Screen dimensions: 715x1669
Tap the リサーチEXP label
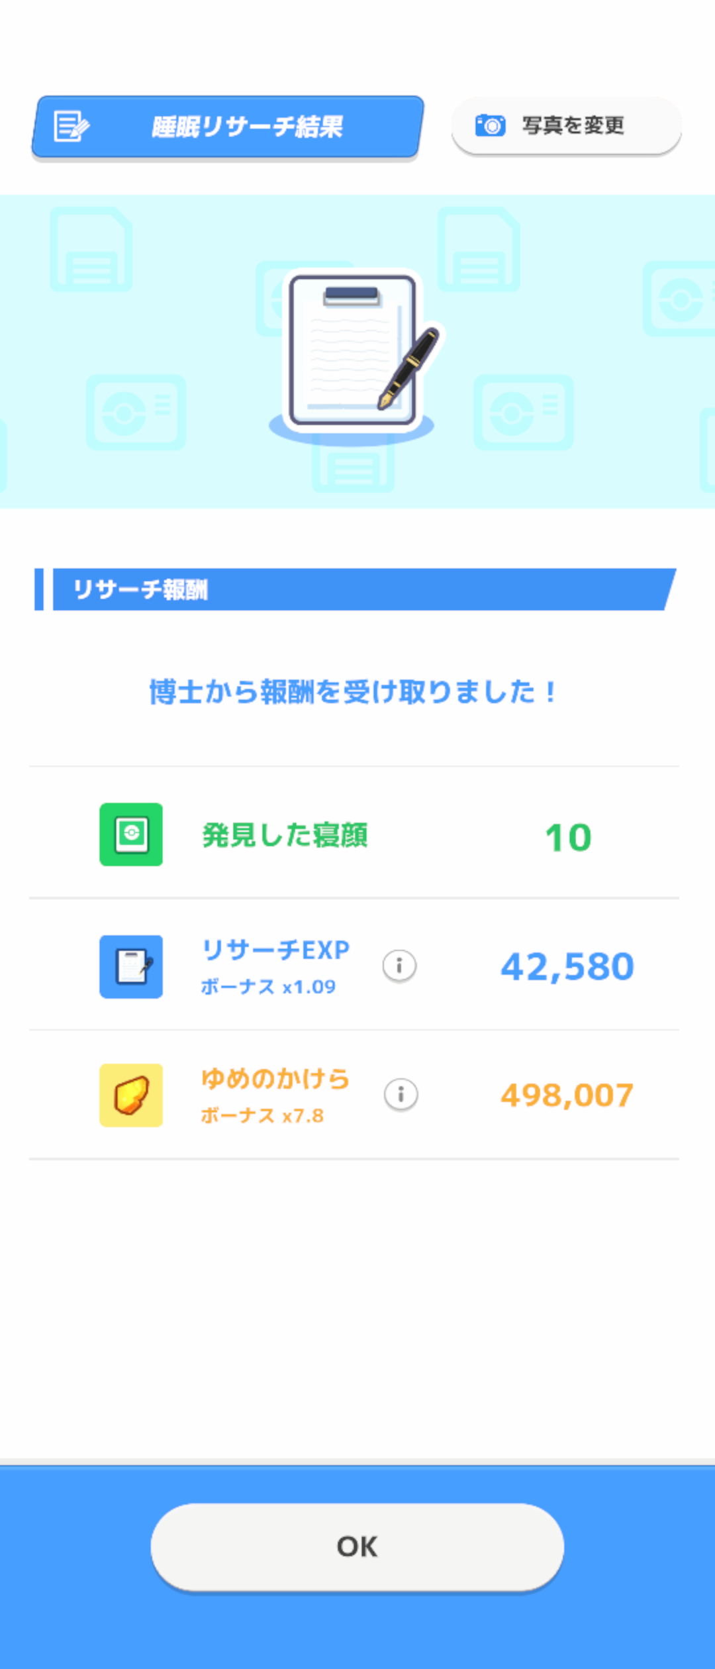275,950
